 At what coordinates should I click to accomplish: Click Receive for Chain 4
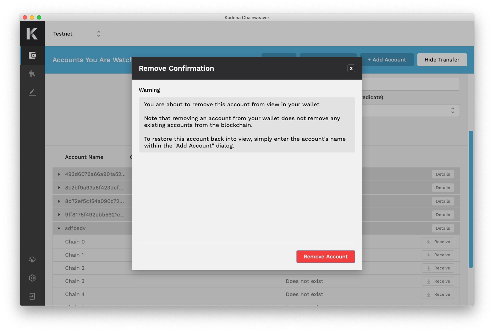tap(438, 294)
